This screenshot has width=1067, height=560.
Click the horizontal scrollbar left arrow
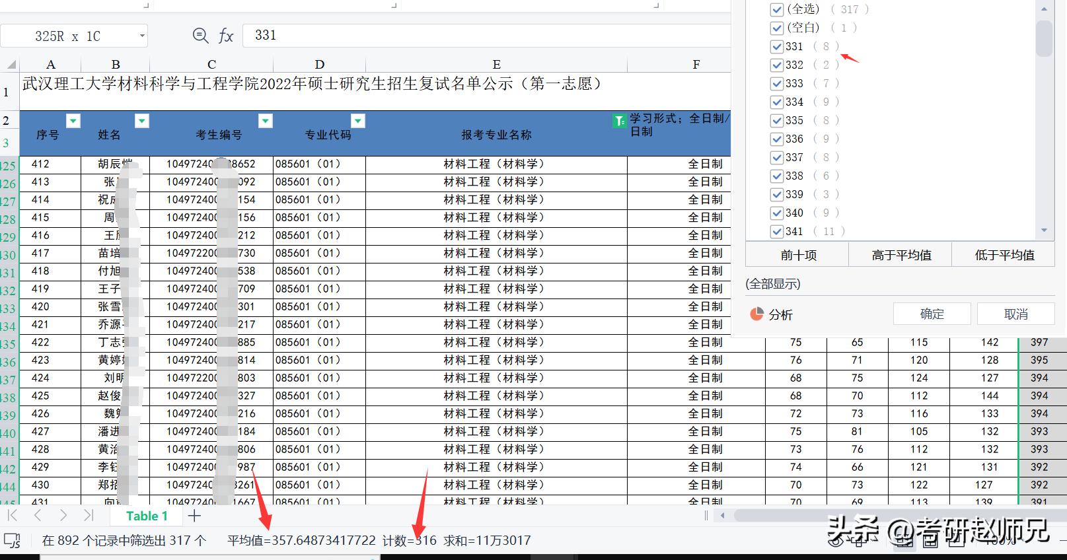[723, 516]
